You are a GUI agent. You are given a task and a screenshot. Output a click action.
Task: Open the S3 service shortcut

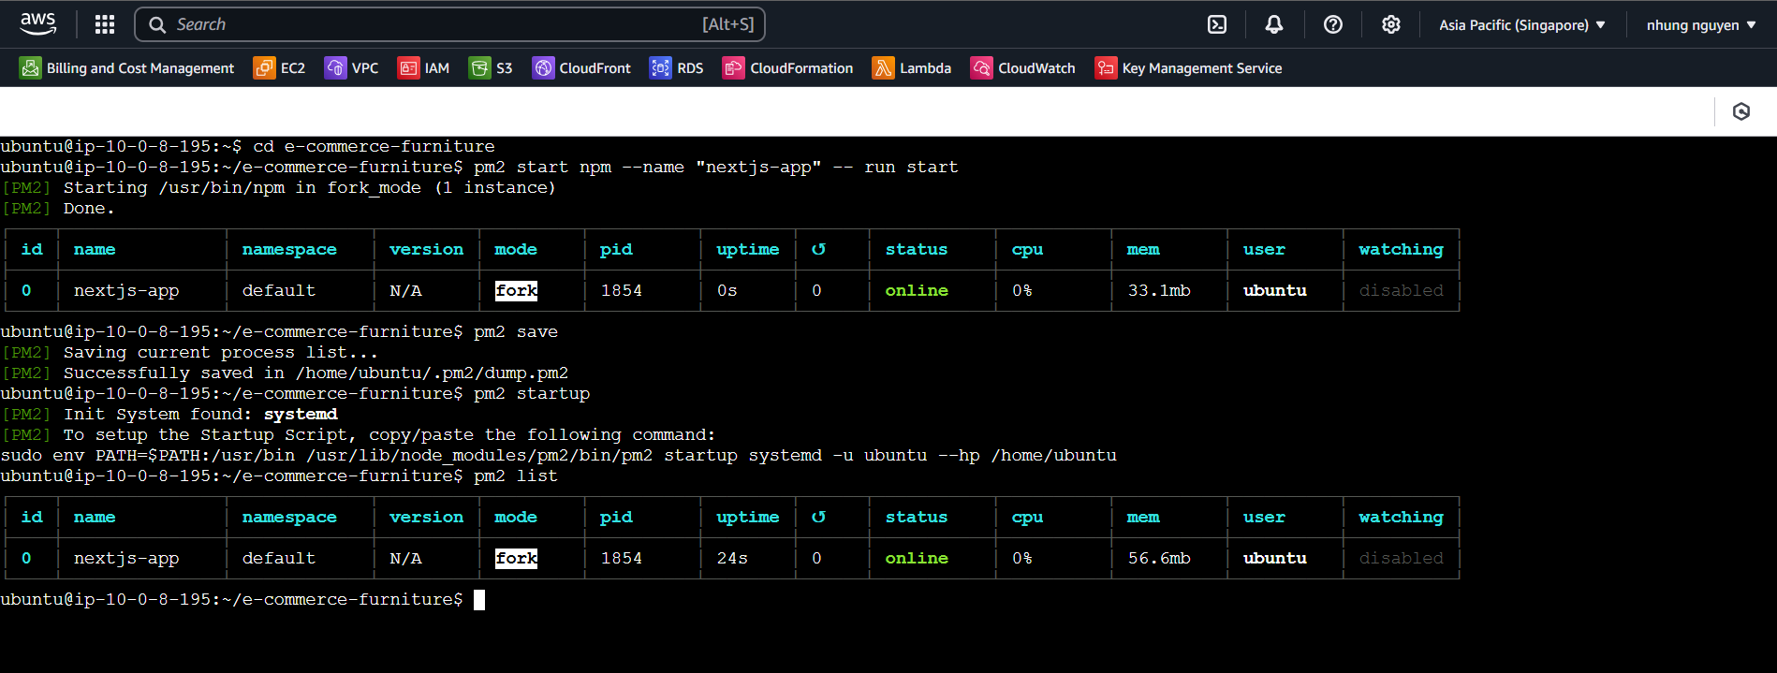point(491,68)
